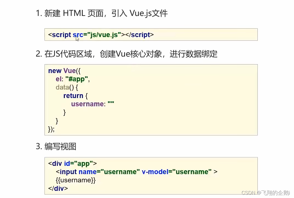Image resolution: width=294 pixels, height=198 pixels.
Task: Click the closing </div> tag line
Action: coord(58,188)
